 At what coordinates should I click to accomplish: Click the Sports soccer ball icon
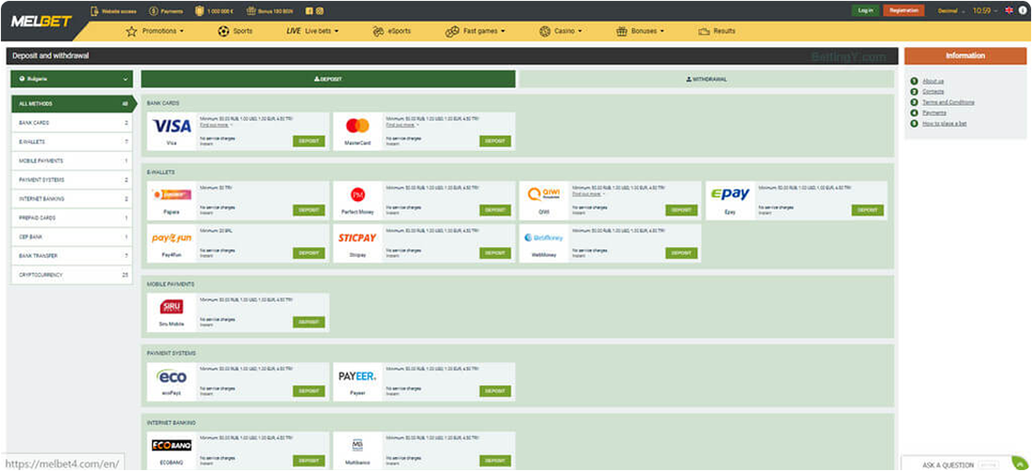[223, 31]
